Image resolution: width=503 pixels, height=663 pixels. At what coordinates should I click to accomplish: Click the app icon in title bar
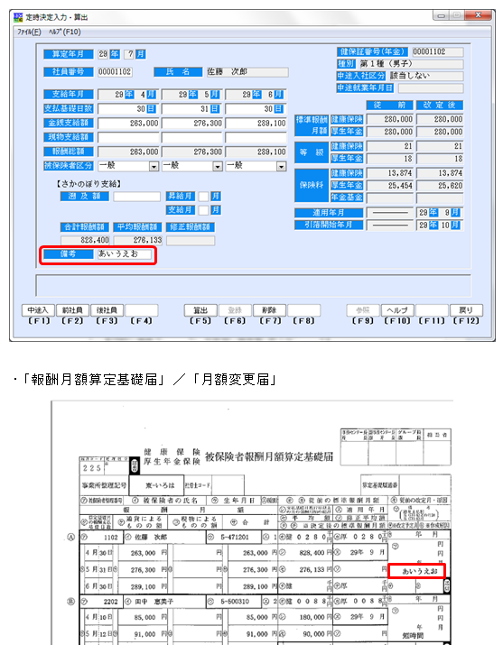click(x=18, y=17)
